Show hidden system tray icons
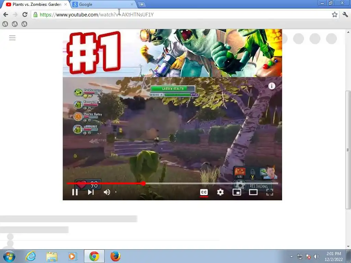Image resolution: width=351 pixels, height=263 pixels. (x=291, y=256)
